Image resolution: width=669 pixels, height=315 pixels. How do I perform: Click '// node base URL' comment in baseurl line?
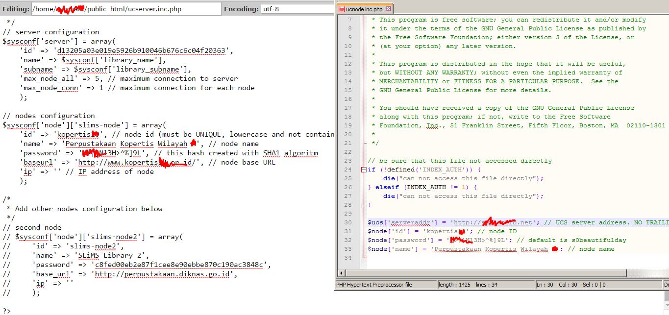click(x=242, y=162)
